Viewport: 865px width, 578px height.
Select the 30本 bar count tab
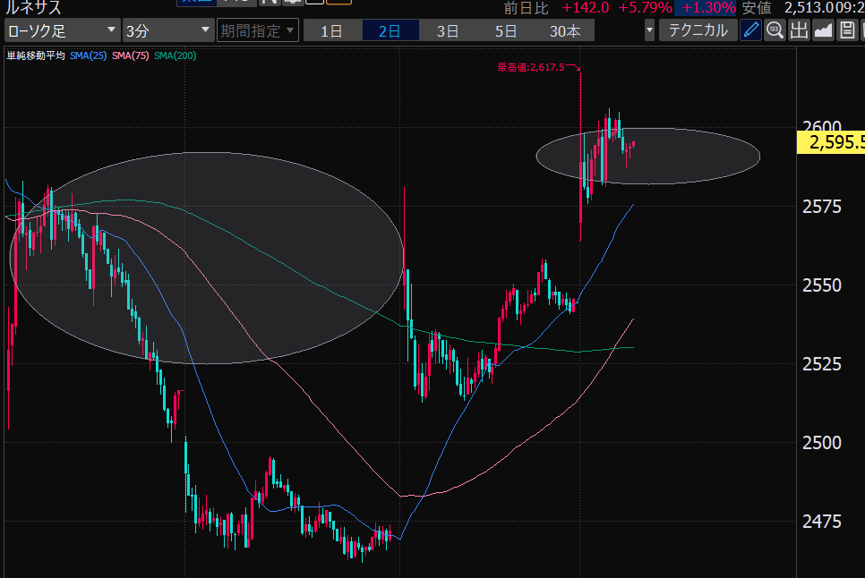point(565,30)
